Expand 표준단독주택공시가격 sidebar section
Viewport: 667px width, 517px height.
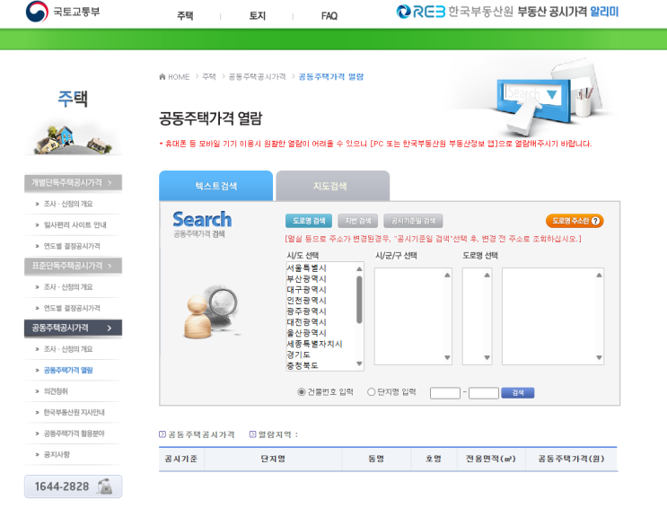point(74,266)
